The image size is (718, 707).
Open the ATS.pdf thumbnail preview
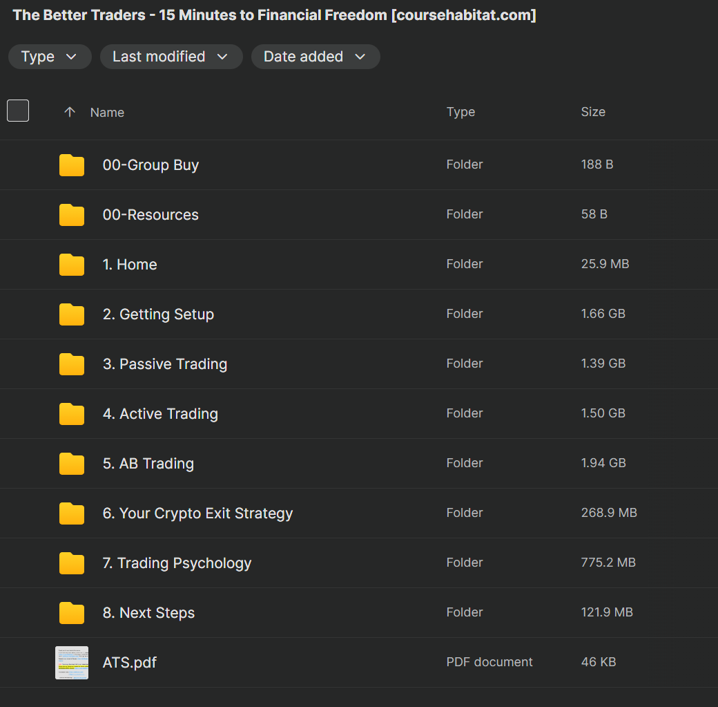pos(72,663)
